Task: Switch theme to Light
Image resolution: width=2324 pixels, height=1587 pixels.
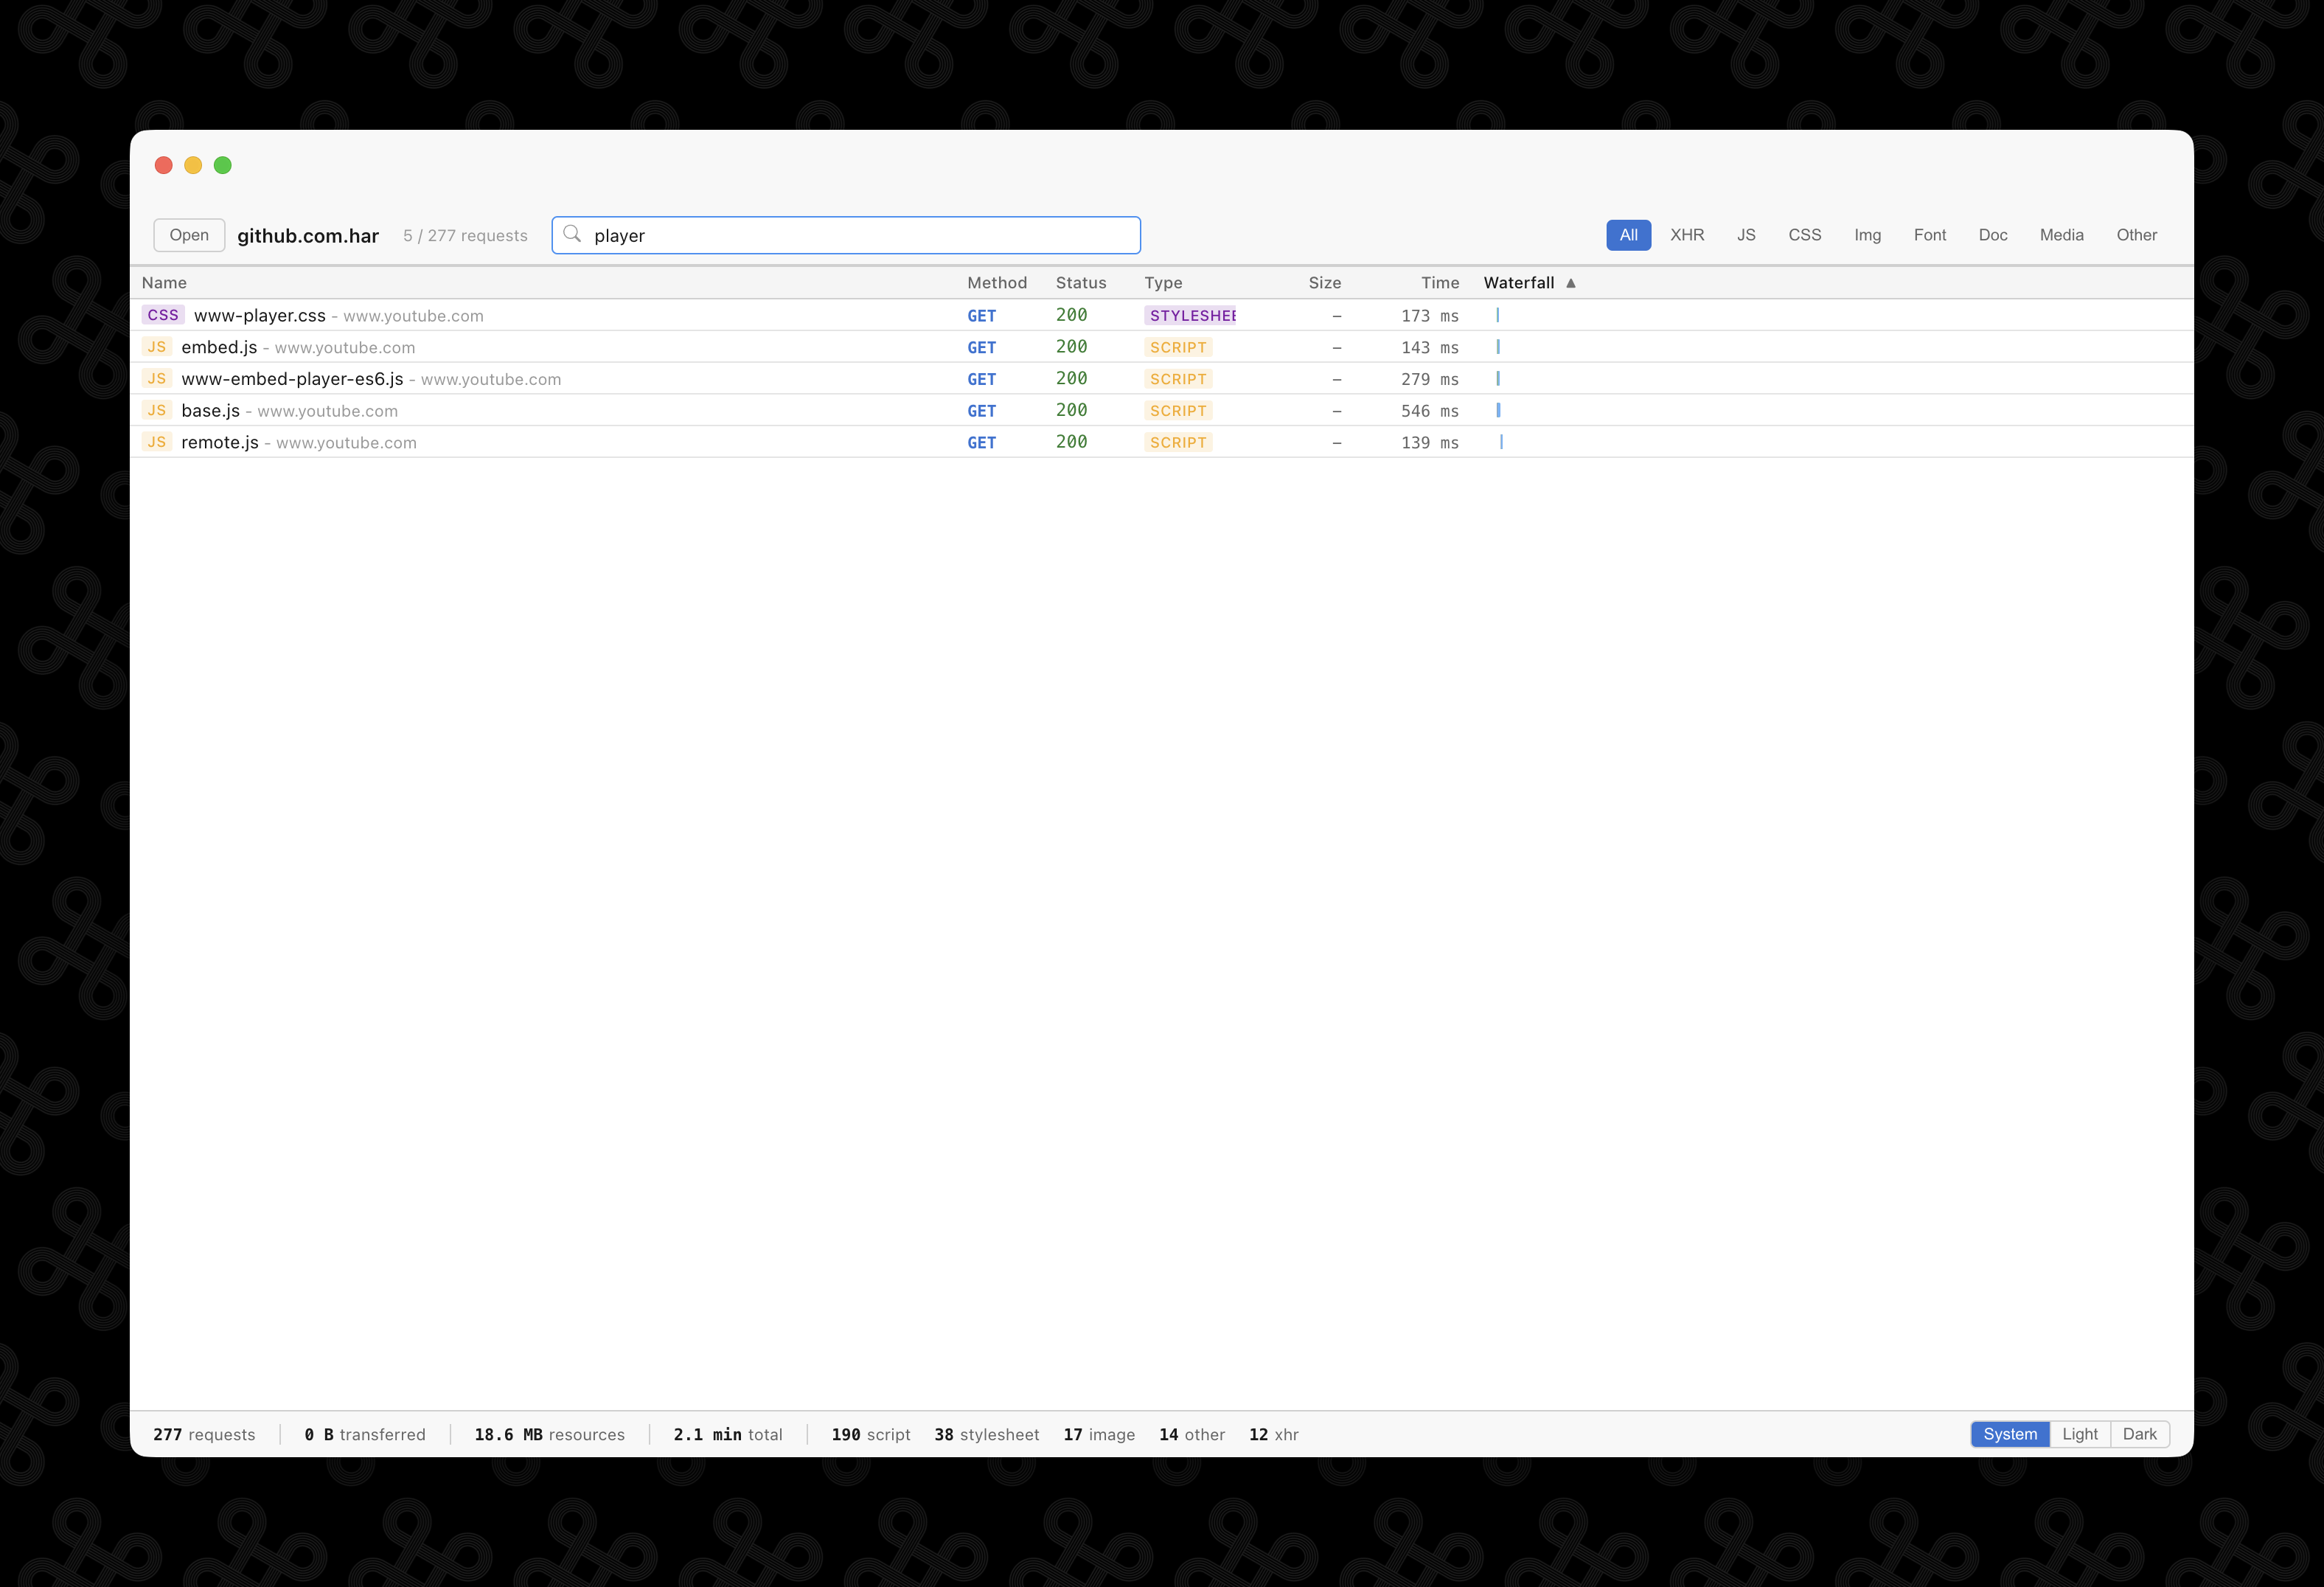Action: (x=2080, y=1433)
